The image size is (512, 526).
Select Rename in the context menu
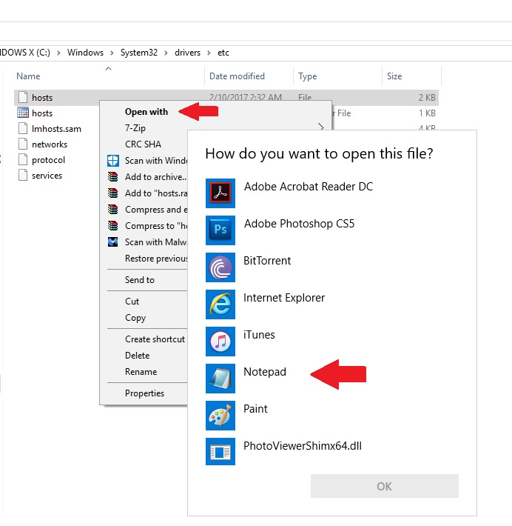(141, 372)
